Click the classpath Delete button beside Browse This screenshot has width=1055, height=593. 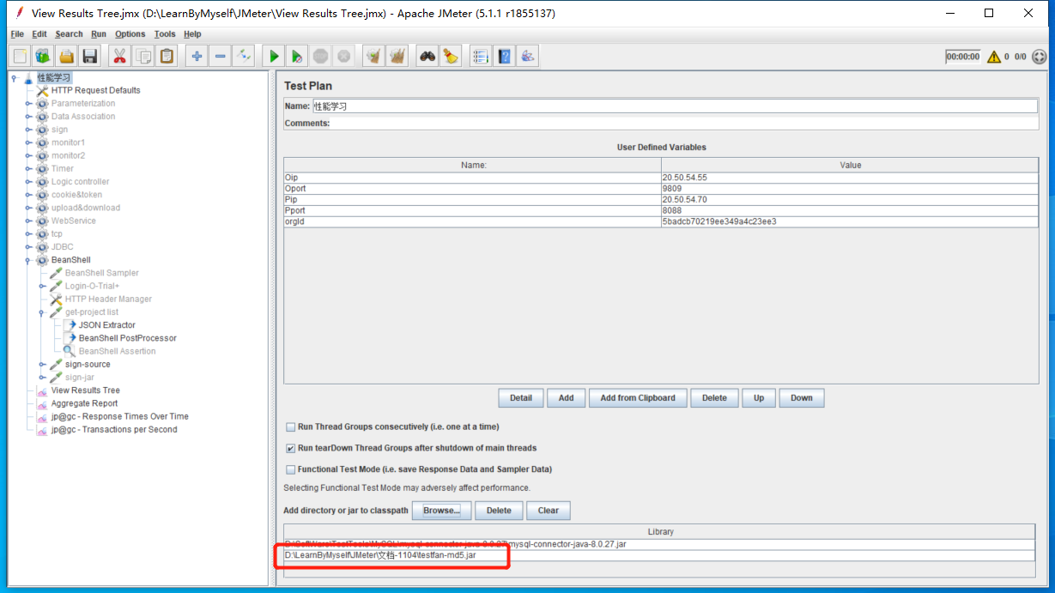point(499,511)
